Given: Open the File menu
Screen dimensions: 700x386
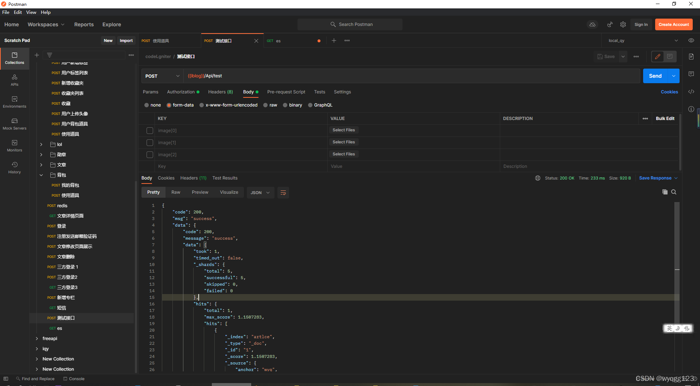Looking at the screenshot, I should pos(6,12).
